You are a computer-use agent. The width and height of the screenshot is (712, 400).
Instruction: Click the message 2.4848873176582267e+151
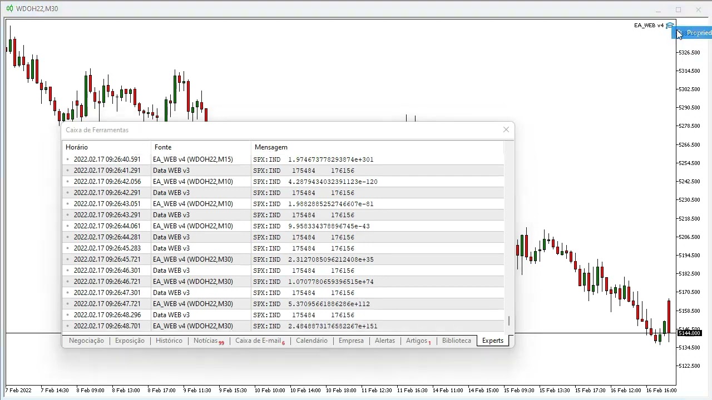pyautogui.click(x=333, y=326)
